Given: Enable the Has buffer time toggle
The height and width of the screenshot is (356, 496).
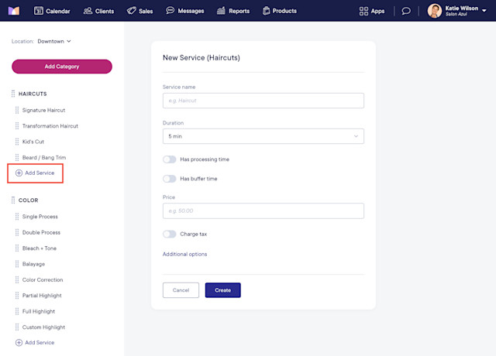Looking at the screenshot, I should tap(170, 179).
